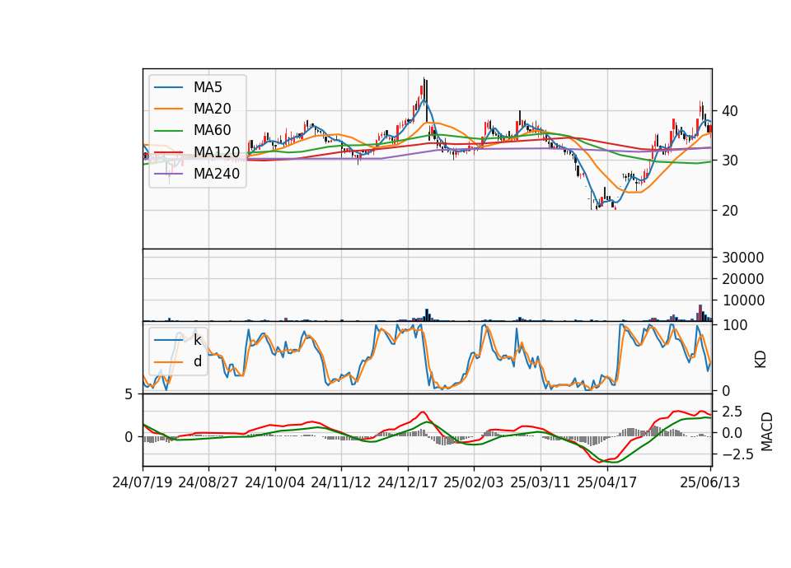Image resolution: width=791 pixels, height=568 pixels.
Task: Click the 24/07/19 date axis label
Action: click(143, 482)
